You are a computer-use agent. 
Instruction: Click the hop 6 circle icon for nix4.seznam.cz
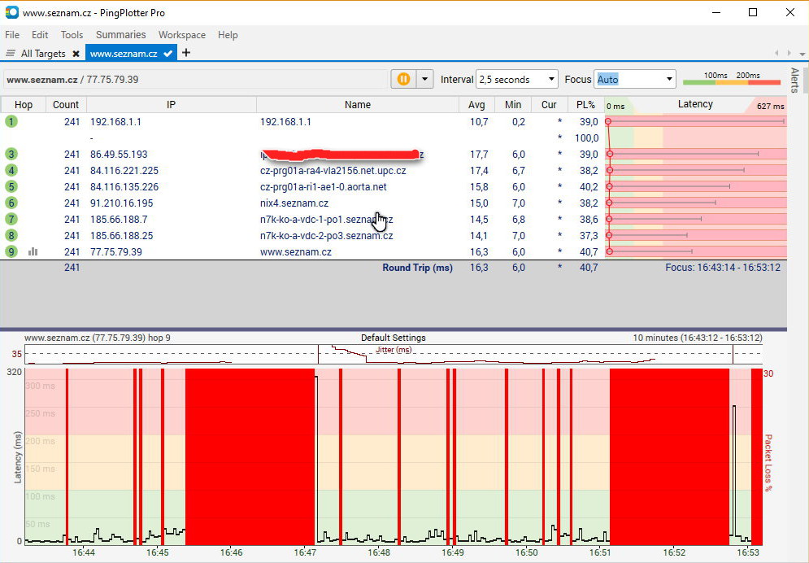tap(11, 203)
